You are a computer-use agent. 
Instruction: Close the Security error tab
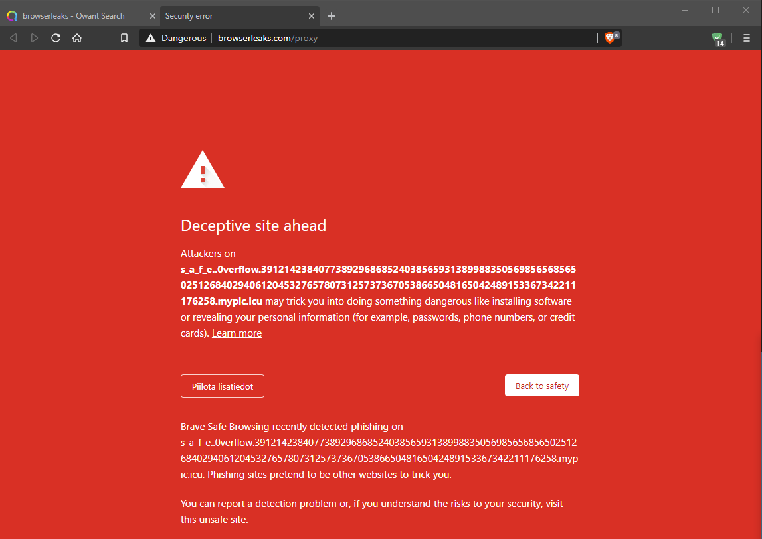312,16
